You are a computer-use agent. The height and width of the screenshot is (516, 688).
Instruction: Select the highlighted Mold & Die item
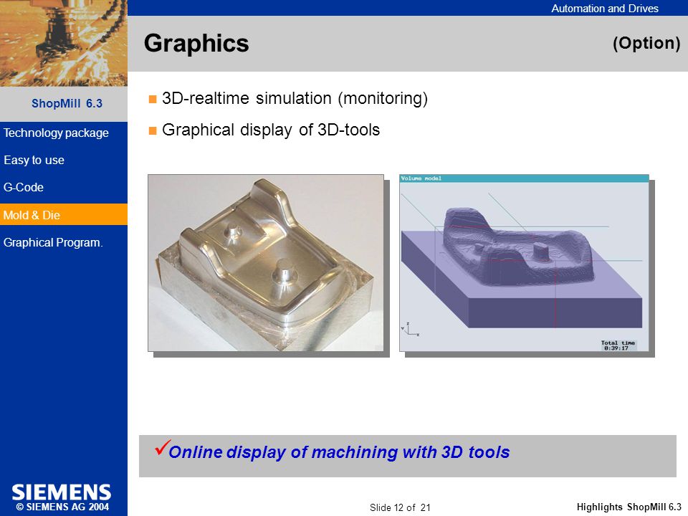point(64,214)
